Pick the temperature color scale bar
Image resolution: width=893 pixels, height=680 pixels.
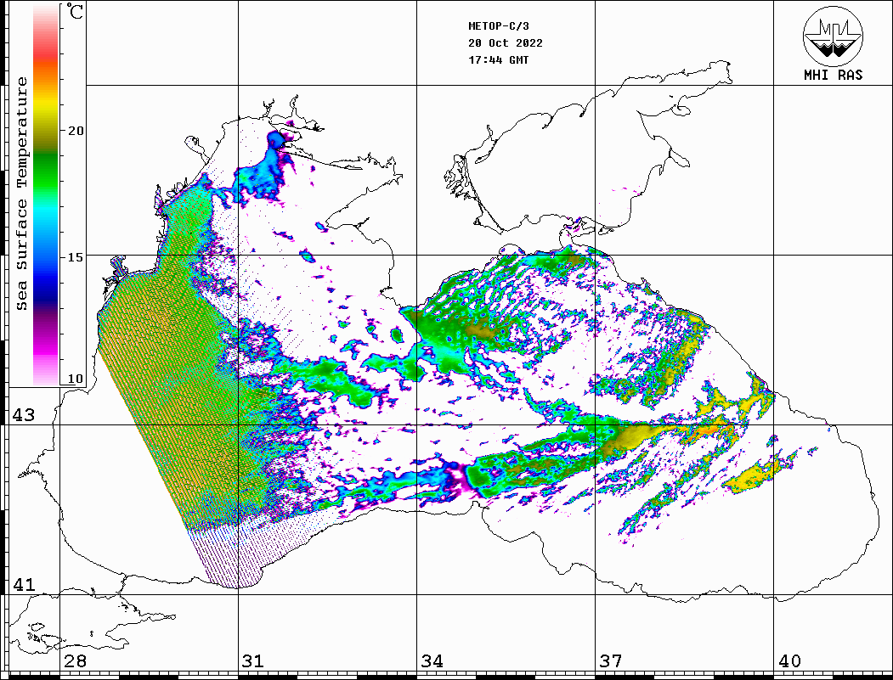tap(46, 194)
